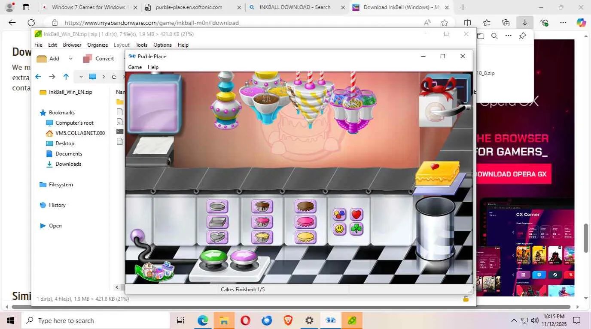Expand the archive address history dropdown
Viewport: 591px width, 329px height.
tap(81, 77)
